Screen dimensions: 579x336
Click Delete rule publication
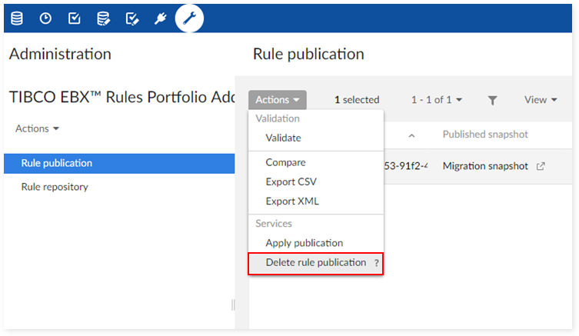pos(316,262)
